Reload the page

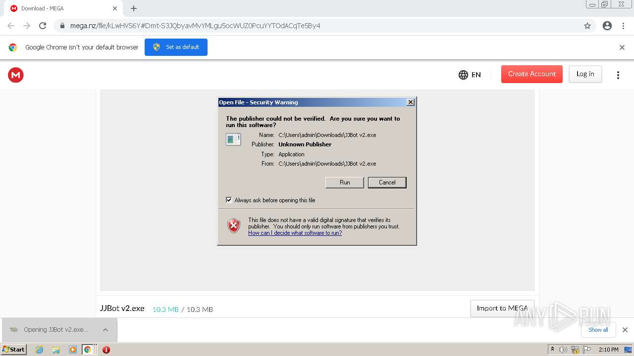pyautogui.click(x=43, y=26)
